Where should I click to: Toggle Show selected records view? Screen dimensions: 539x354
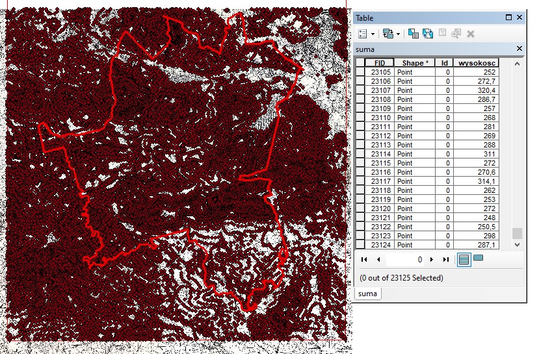point(479,259)
